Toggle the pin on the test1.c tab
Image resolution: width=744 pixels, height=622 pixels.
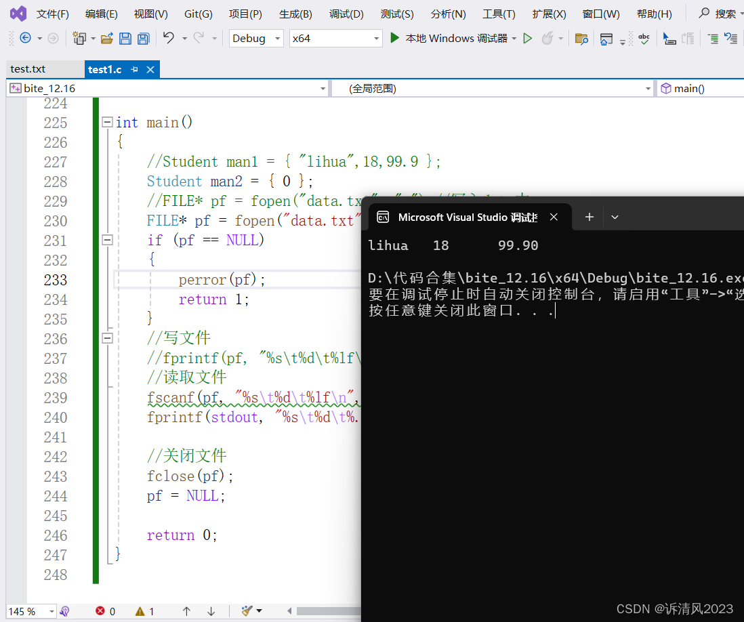tap(134, 70)
